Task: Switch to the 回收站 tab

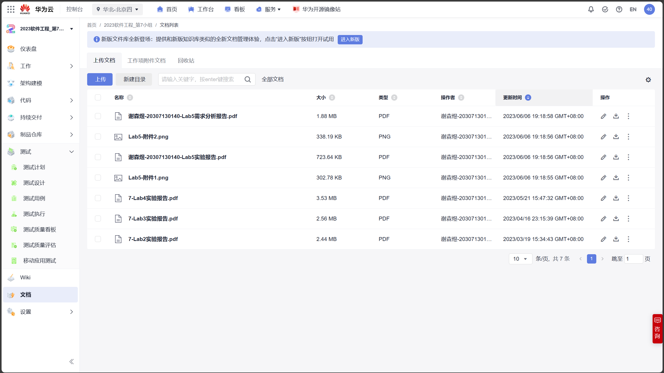Action: (186, 60)
